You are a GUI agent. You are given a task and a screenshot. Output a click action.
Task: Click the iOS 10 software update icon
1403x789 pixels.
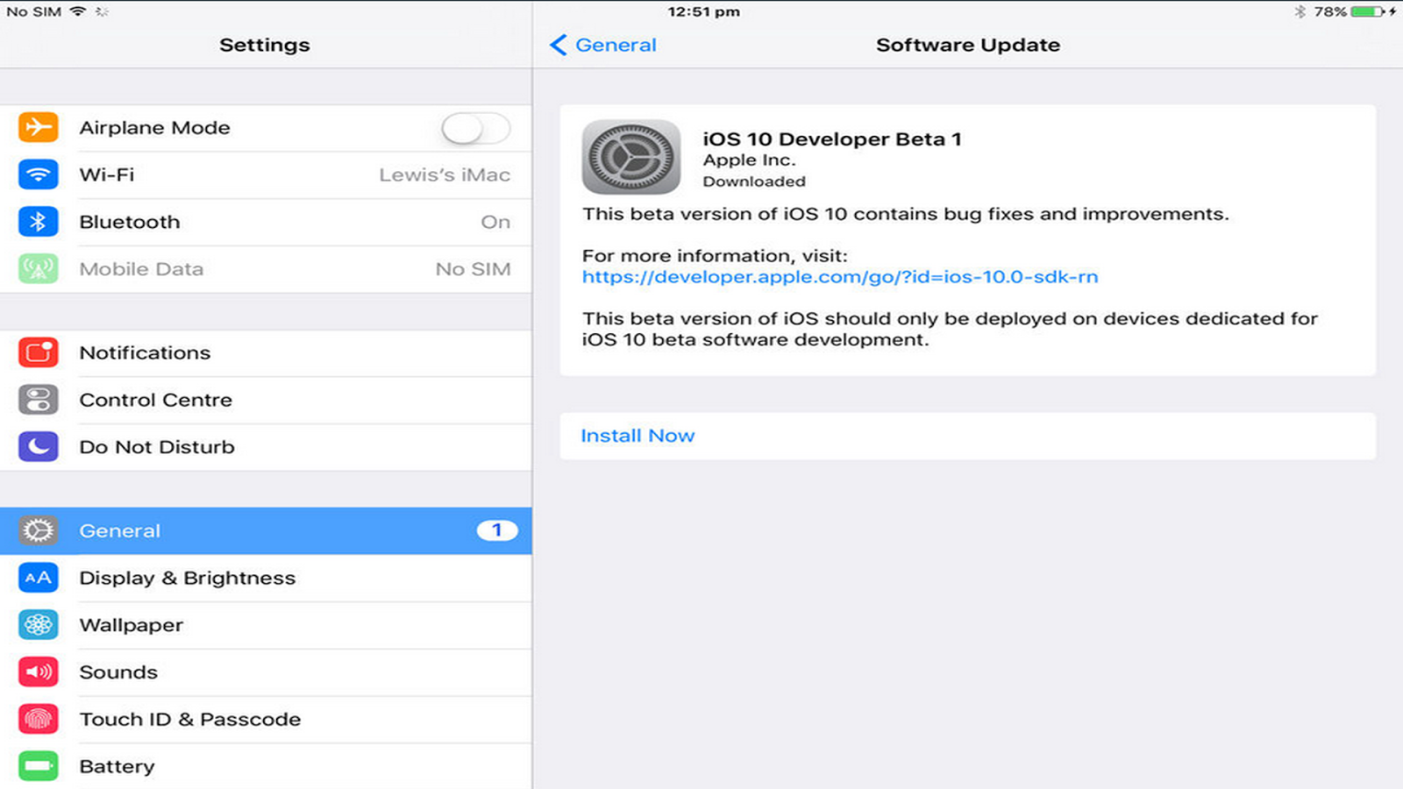coord(630,160)
